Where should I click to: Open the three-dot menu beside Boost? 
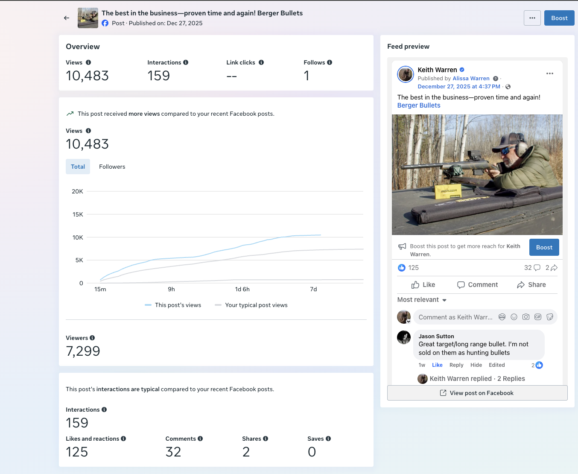click(x=532, y=18)
